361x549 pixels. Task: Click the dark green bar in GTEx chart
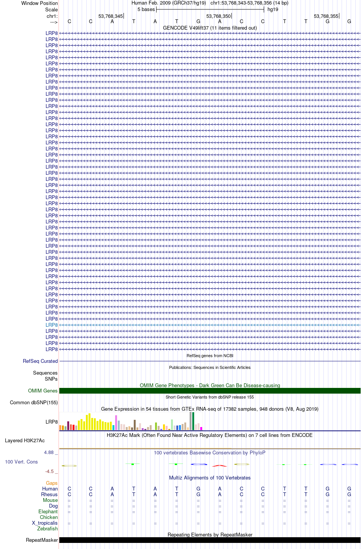tap(193, 421)
